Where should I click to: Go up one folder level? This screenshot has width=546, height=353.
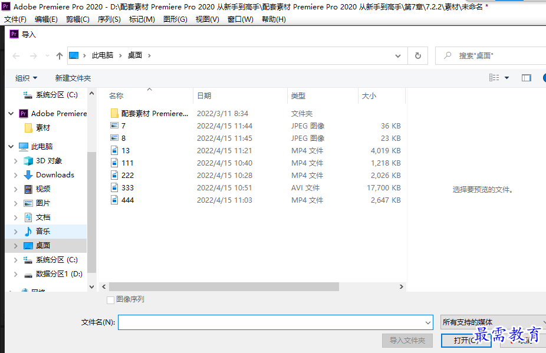point(60,56)
